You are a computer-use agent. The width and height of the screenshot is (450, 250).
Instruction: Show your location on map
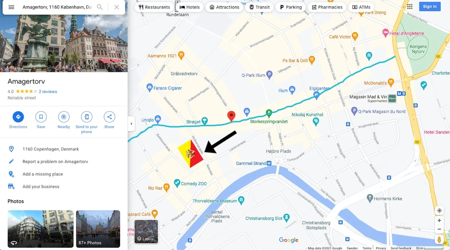[439, 210]
